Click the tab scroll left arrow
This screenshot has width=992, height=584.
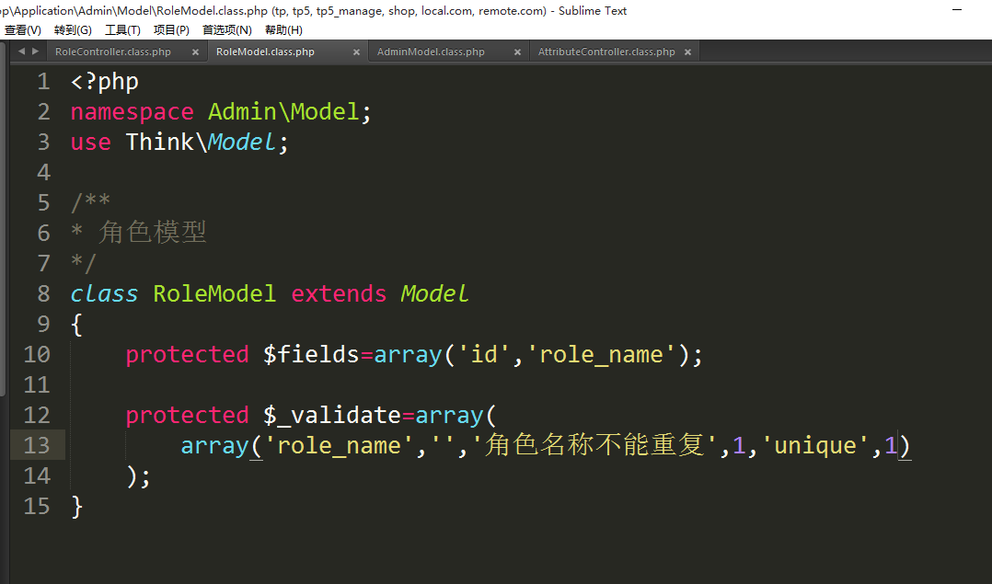[x=22, y=52]
